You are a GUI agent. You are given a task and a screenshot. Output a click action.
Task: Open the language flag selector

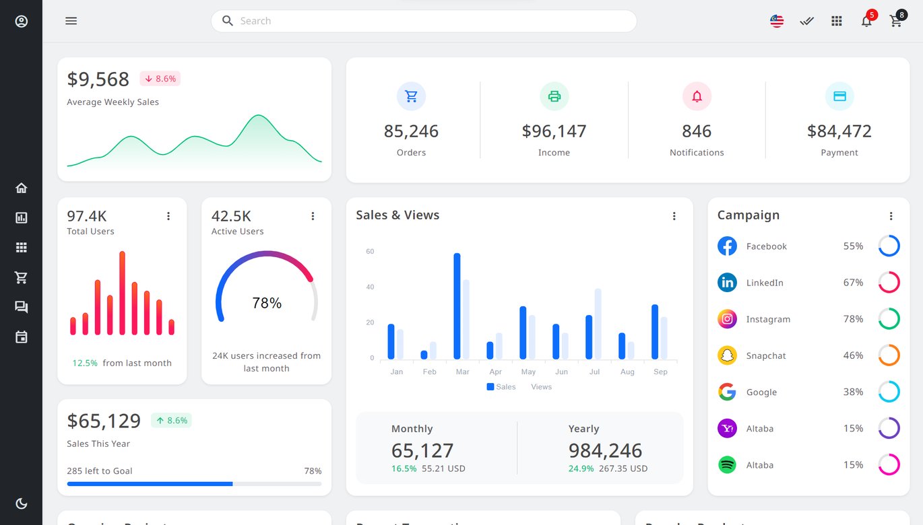click(x=777, y=21)
